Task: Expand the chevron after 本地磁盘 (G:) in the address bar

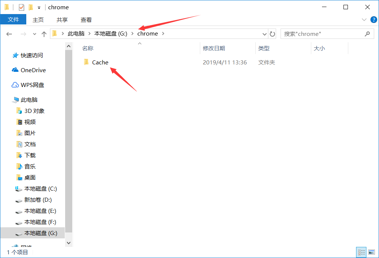Action: tap(132, 34)
